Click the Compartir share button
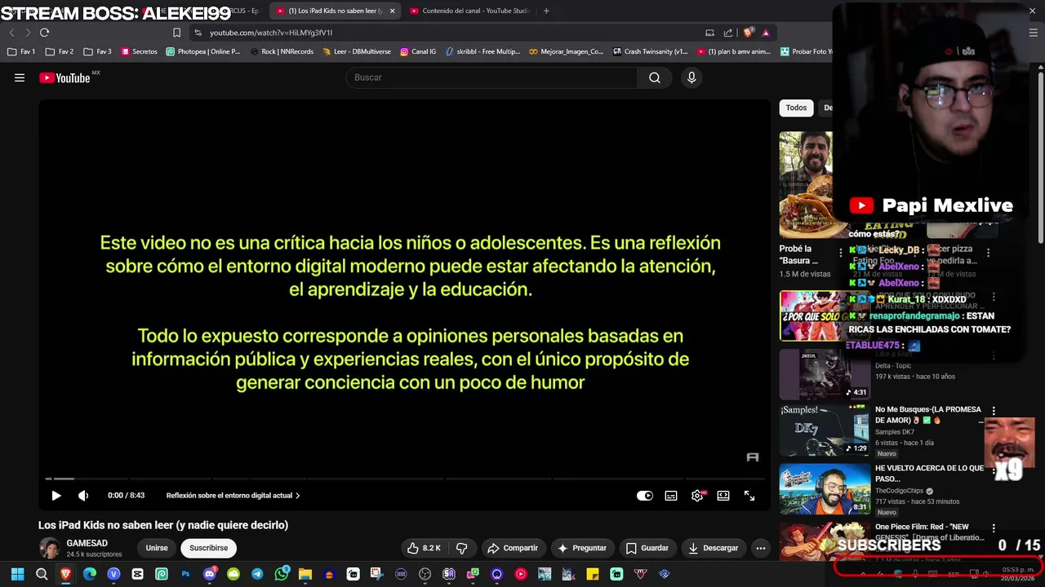 pos(513,548)
